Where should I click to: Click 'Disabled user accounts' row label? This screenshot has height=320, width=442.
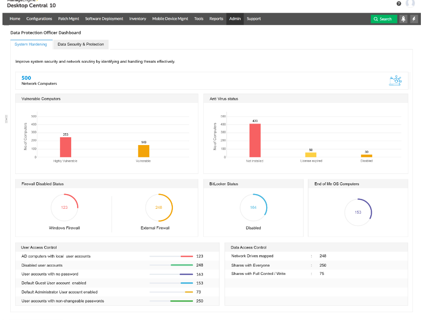[x=42, y=265]
